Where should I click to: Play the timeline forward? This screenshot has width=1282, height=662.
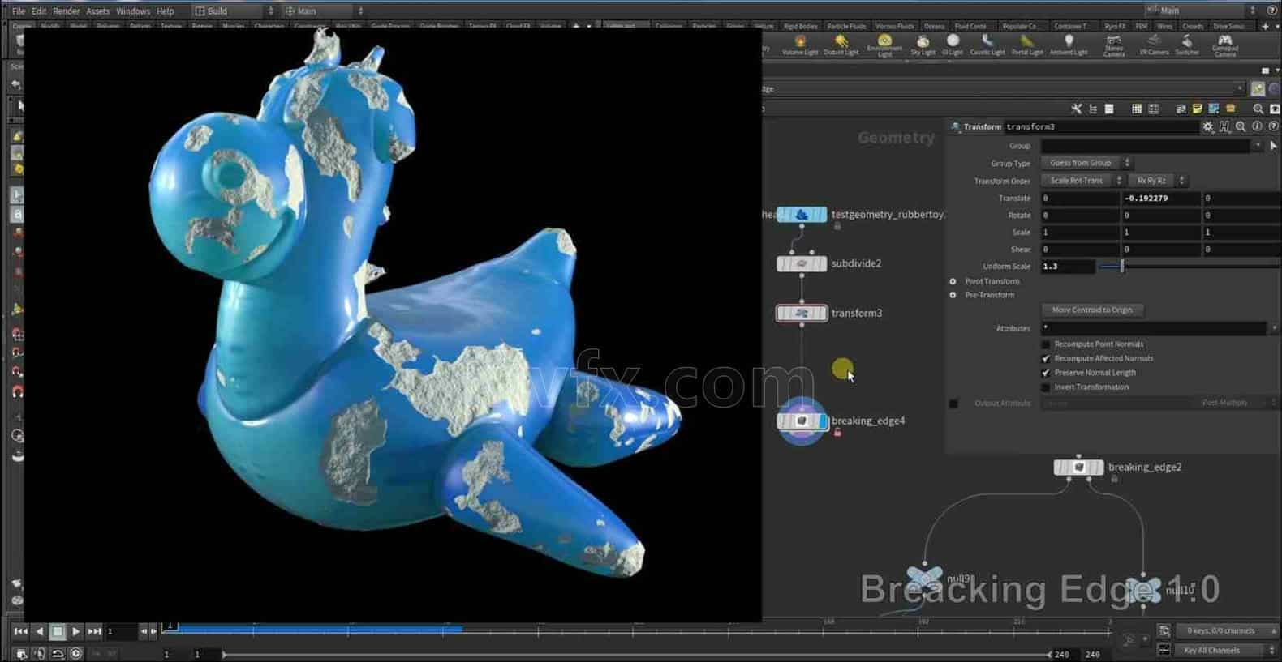click(x=75, y=631)
